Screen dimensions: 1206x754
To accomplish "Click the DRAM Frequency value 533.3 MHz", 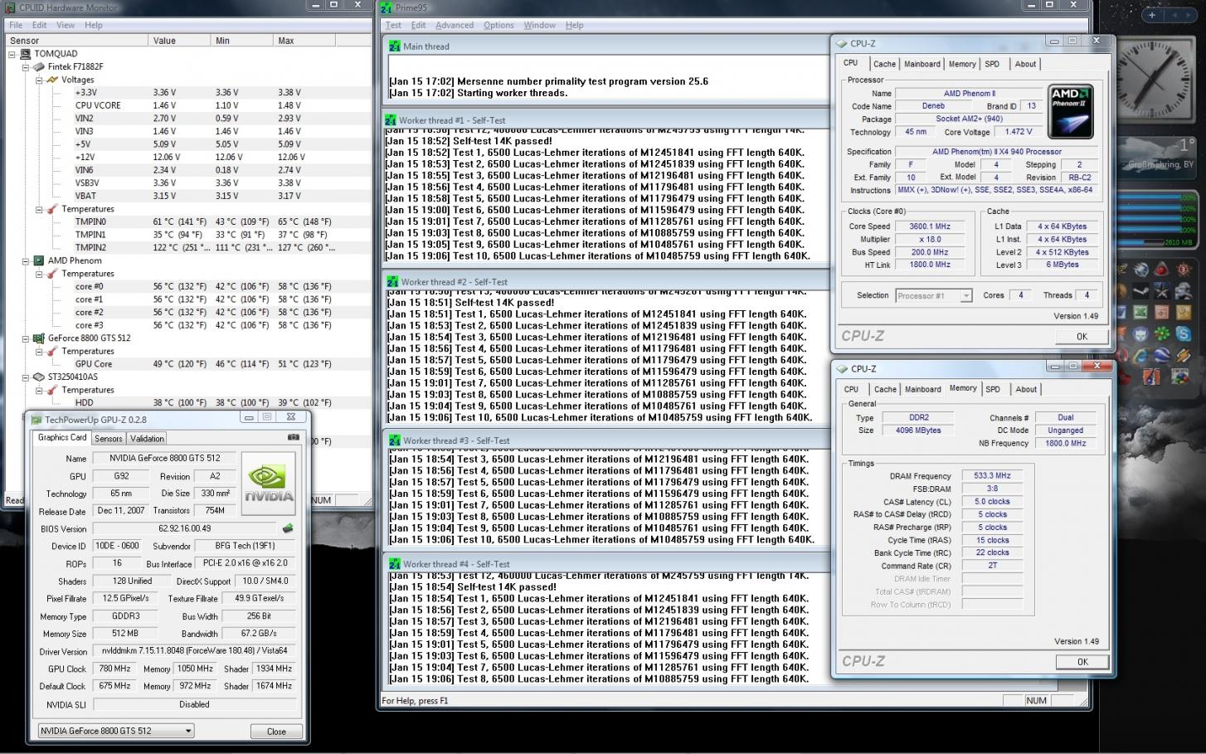I will [x=992, y=476].
